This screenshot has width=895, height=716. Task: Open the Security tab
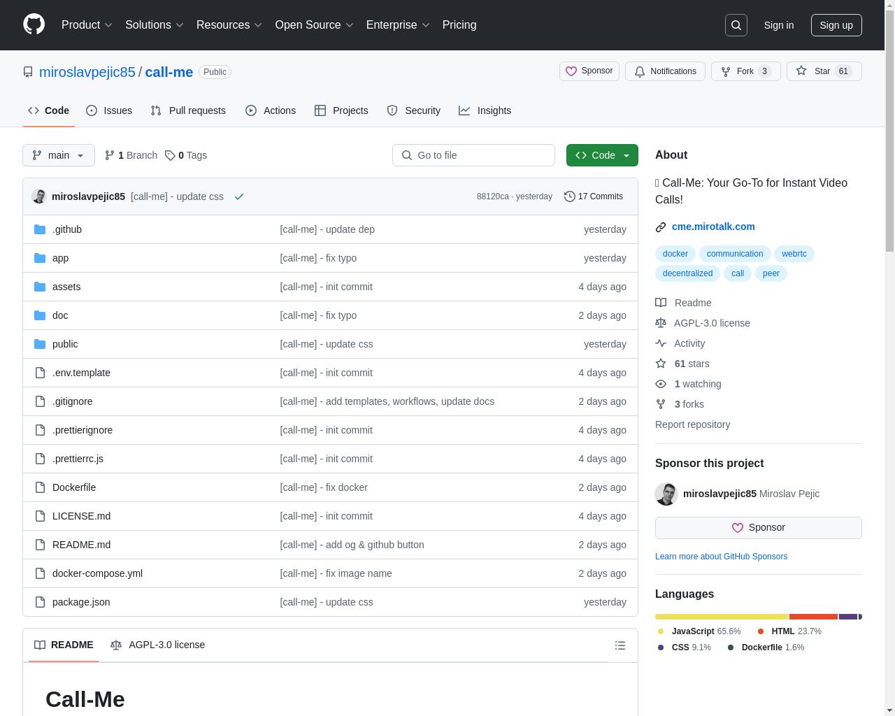pyautogui.click(x=414, y=110)
